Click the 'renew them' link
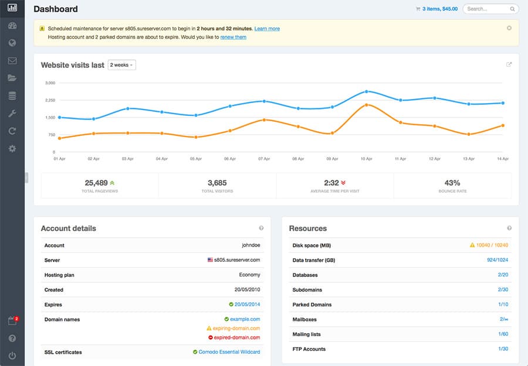528x366 pixels. 233,37
